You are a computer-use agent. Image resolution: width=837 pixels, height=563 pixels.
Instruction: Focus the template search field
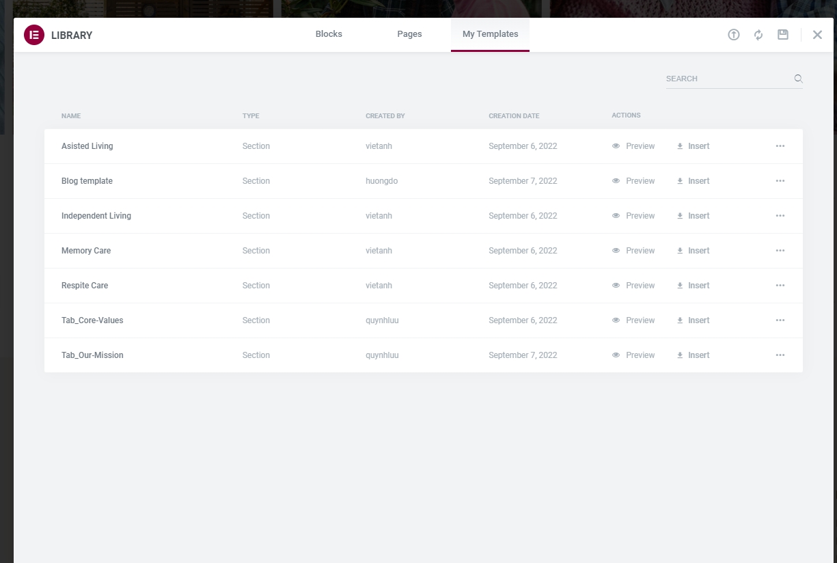click(727, 79)
